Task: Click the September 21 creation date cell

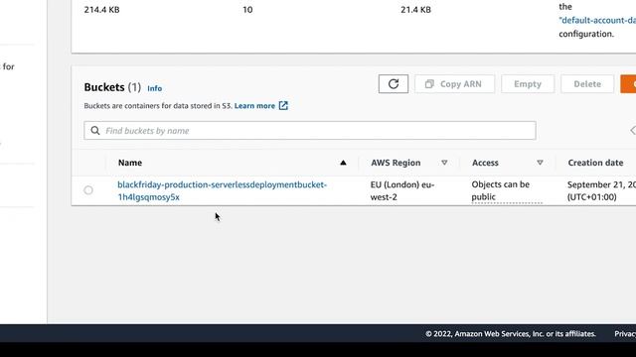Action: 601,190
